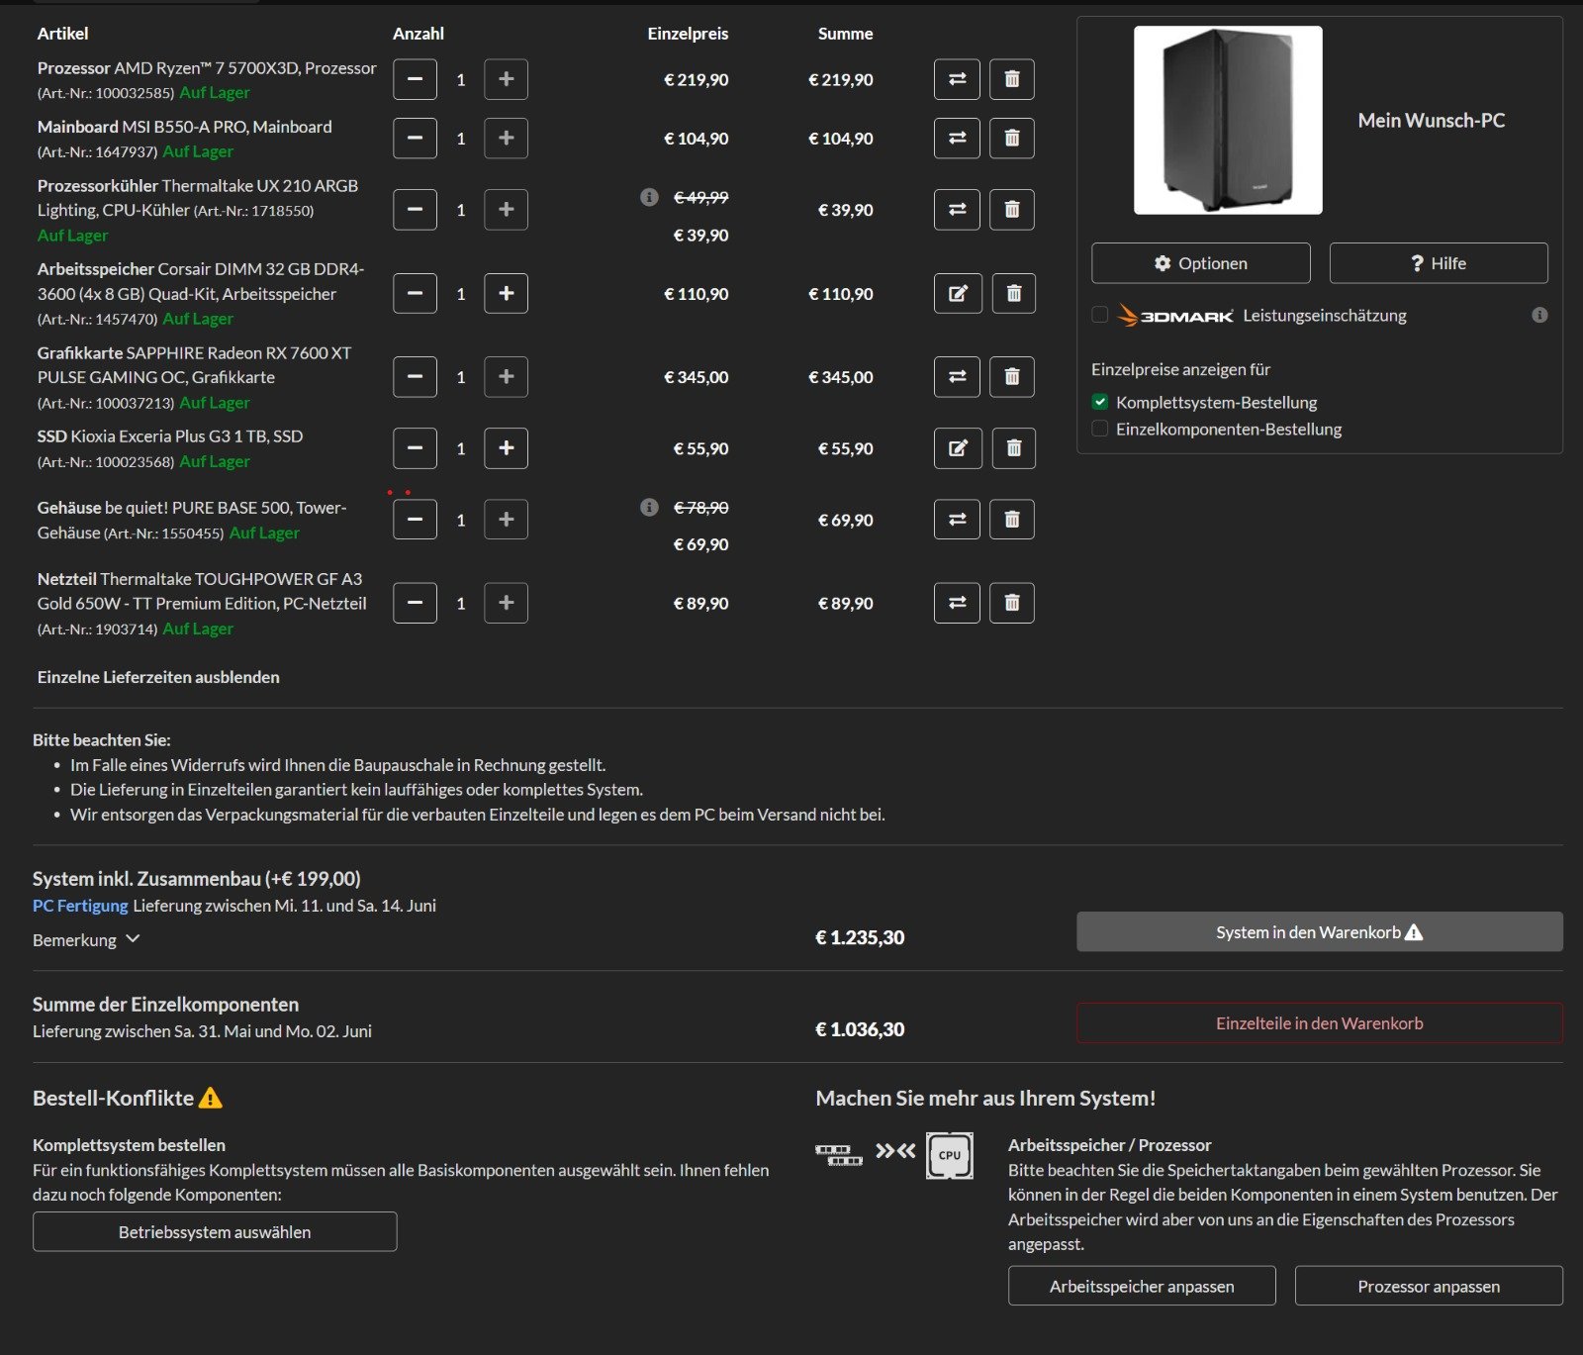The height and width of the screenshot is (1355, 1583).
Task: Open the Optionen menu
Action: [x=1201, y=263]
